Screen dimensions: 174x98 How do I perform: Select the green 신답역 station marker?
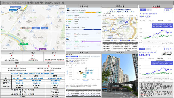coord(24,44)
